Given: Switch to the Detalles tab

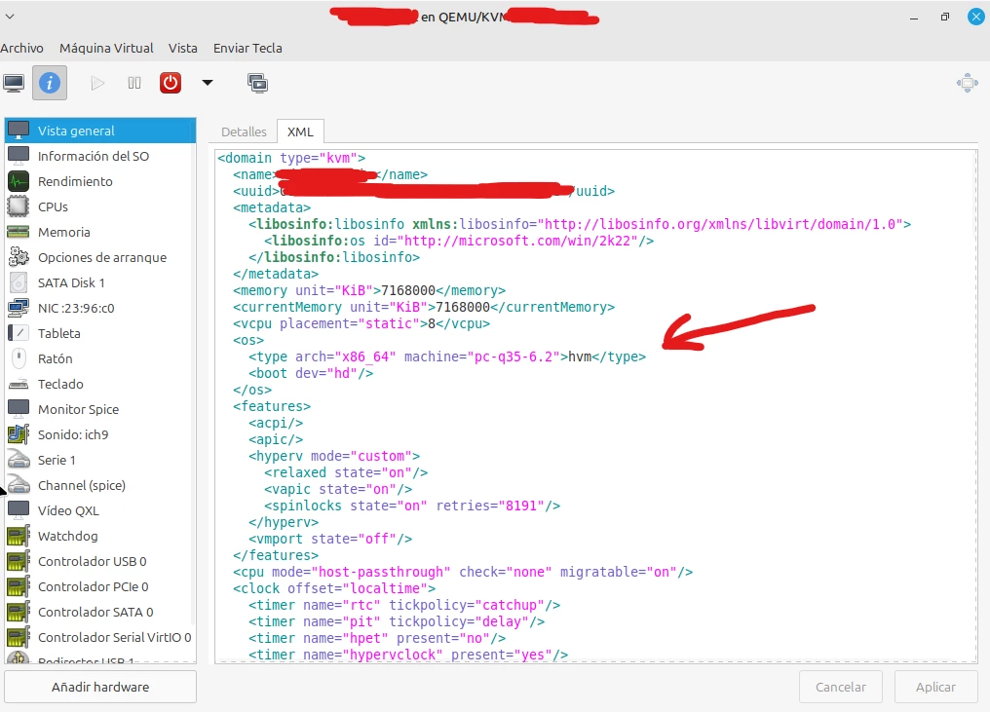Looking at the screenshot, I should coord(244,131).
